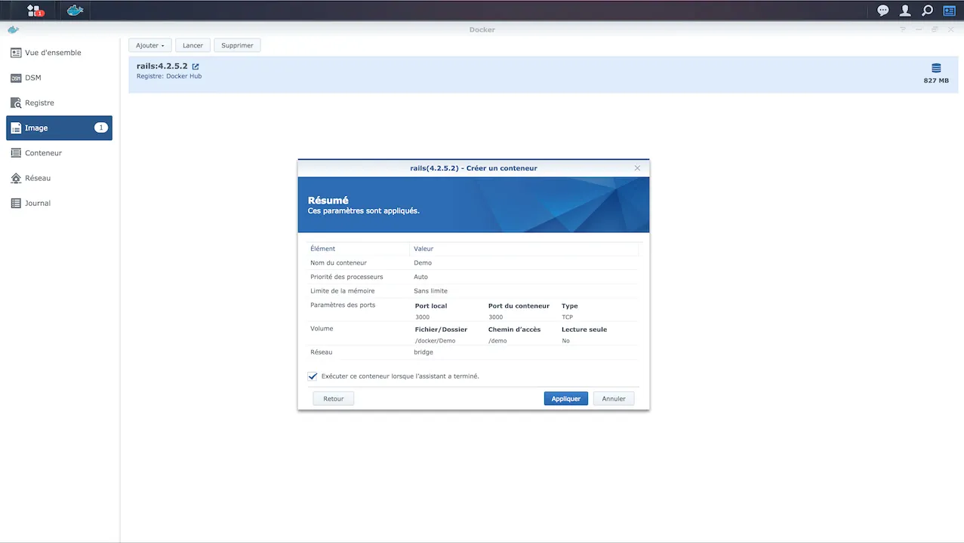View the Journal section
964x543 pixels.
pyautogui.click(x=59, y=203)
